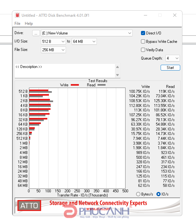
Task: Click the 1 MB row label
Action: coord(23,143)
